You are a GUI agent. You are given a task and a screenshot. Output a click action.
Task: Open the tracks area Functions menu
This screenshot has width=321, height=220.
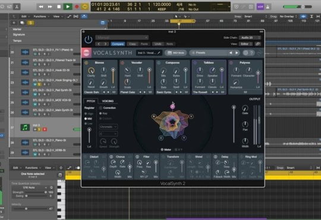[41, 17]
